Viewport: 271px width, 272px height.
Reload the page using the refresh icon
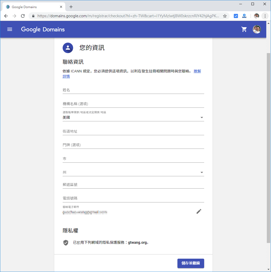[23, 16]
